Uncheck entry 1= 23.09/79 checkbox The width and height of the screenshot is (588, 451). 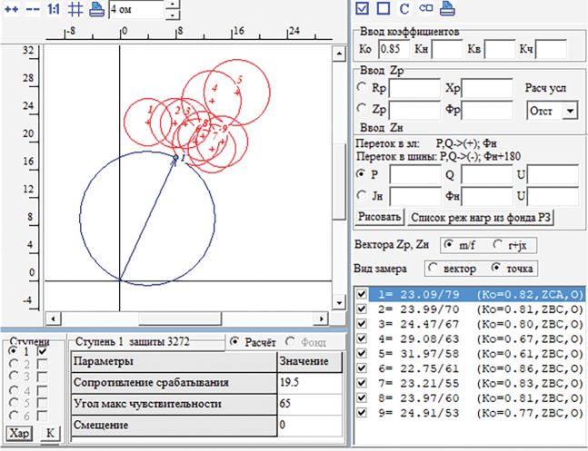362,293
